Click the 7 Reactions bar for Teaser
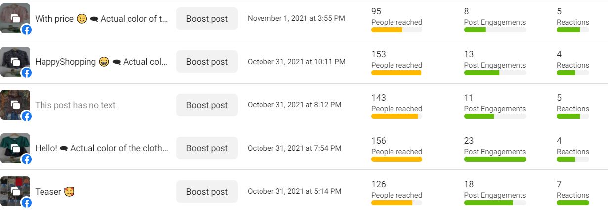 click(x=572, y=203)
